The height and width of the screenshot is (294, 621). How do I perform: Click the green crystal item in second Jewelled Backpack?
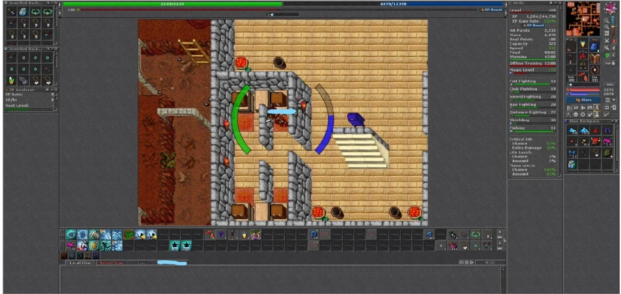coord(11,80)
